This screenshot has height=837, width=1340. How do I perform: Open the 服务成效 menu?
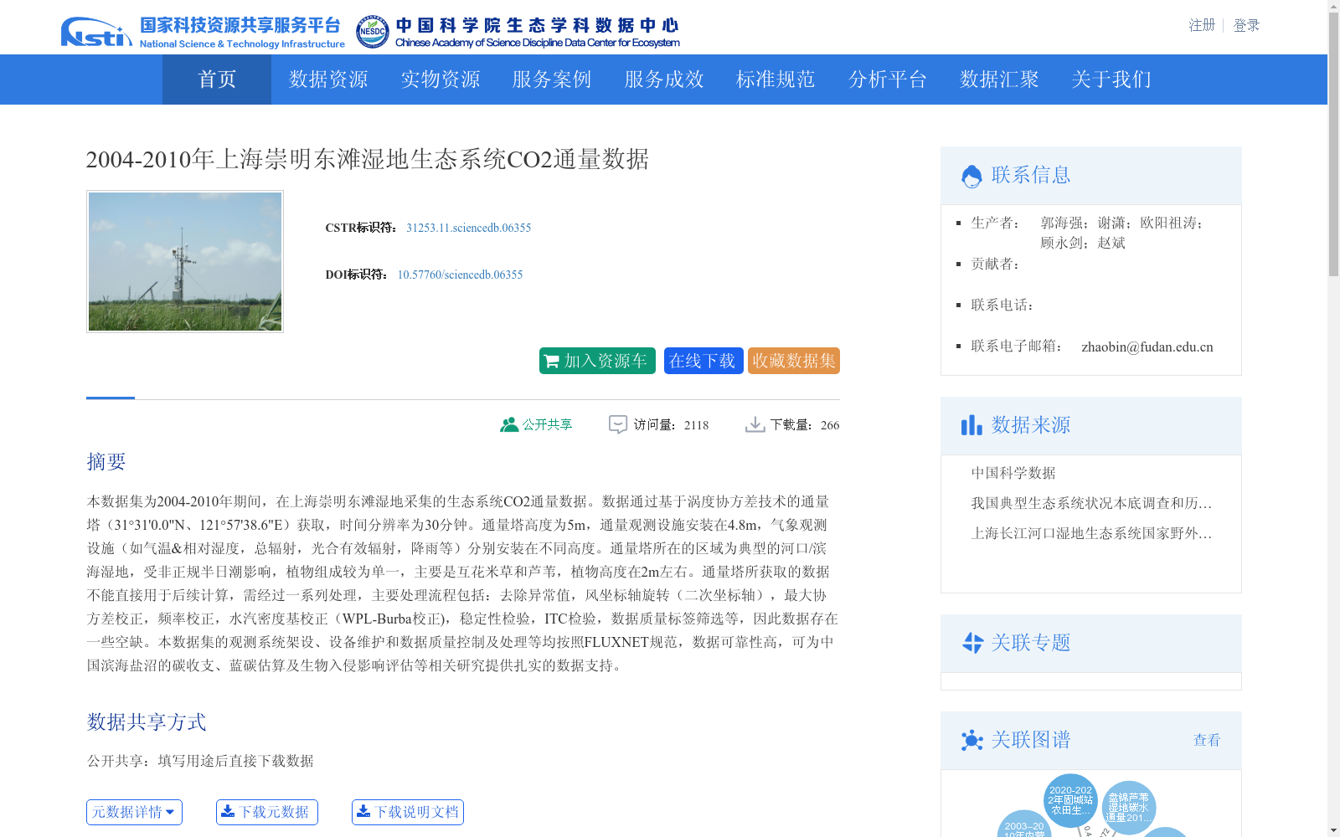coord(664,80)
